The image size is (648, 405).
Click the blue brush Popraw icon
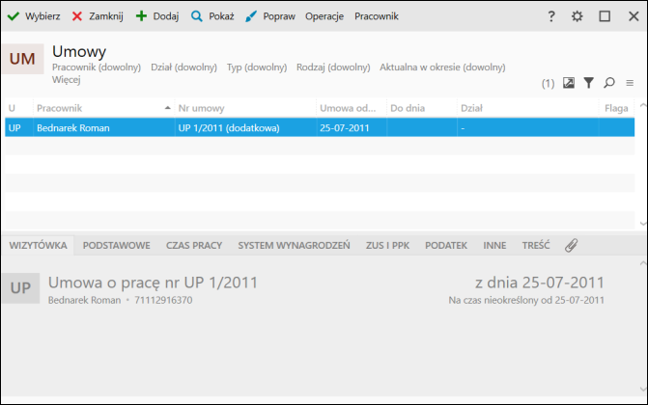pyautogui.click(x=251, y=16)
